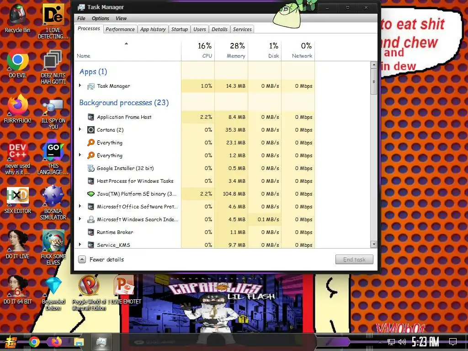Screen dimensions: 468x351
Task: Select the Runtime Broker process row
Action: [x=195, y=232]
